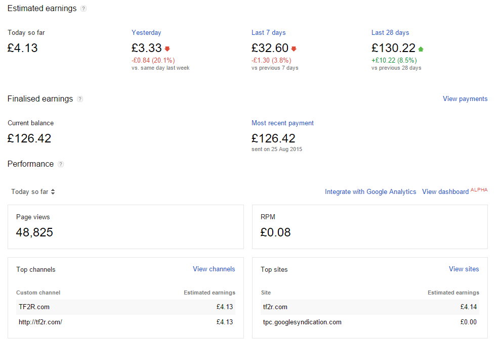Viewport: 499px width, 342px height.
Task: Click the red down arrow beside Yesterday earnings
Action: (168, 49)
